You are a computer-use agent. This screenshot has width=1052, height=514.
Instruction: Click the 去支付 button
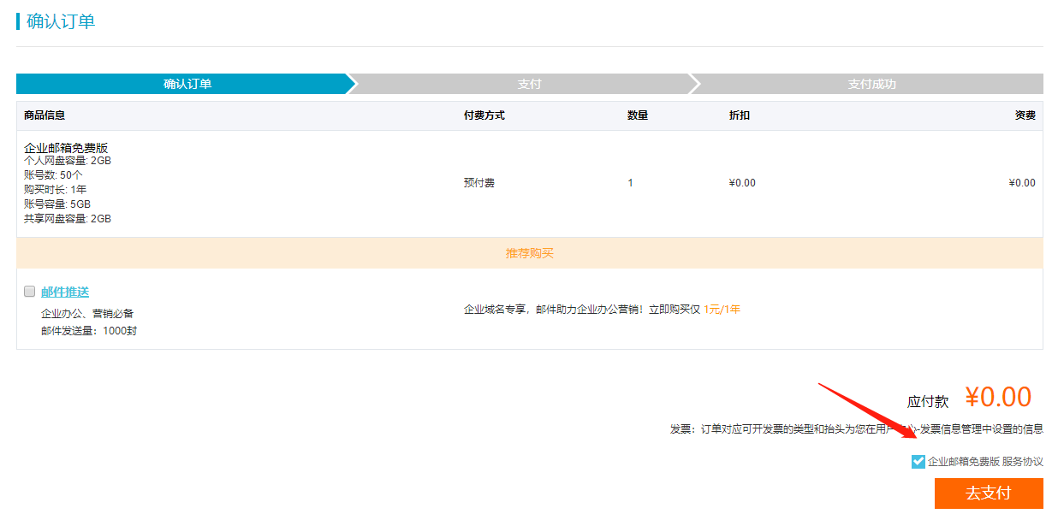(x=989, y=493)
